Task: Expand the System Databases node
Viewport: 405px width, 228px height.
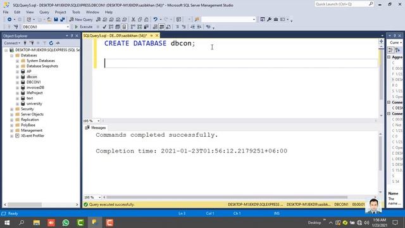Action: (17, 61)
